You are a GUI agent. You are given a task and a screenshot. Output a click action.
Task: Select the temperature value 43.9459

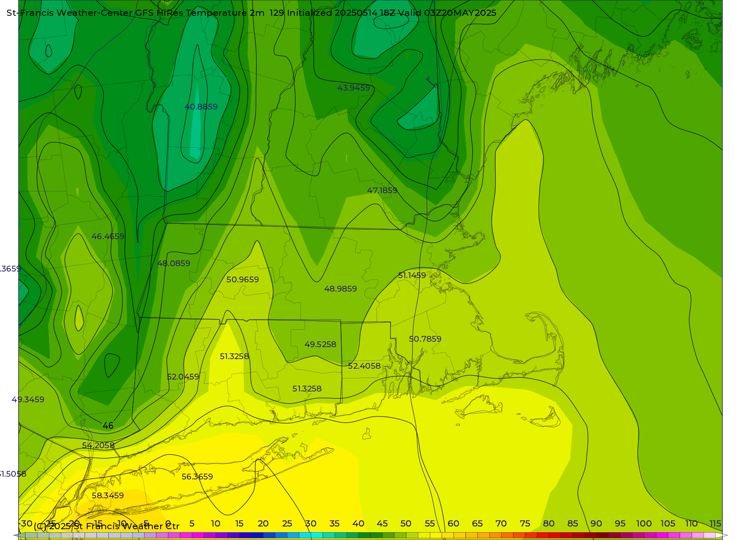tap(354, 88)
